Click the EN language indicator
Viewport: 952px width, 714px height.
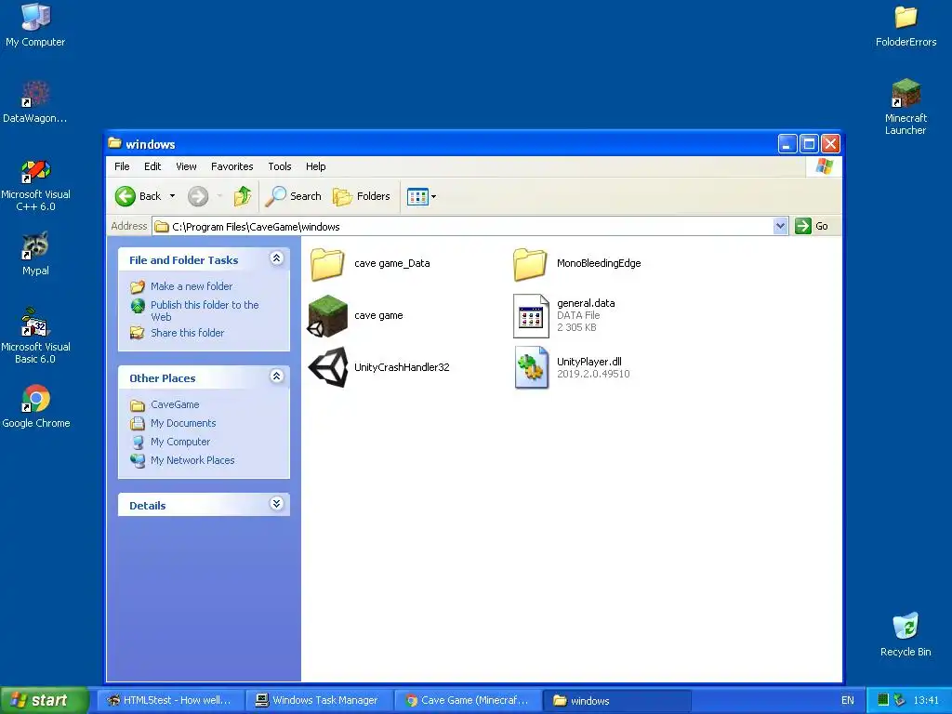coord(848,701)
